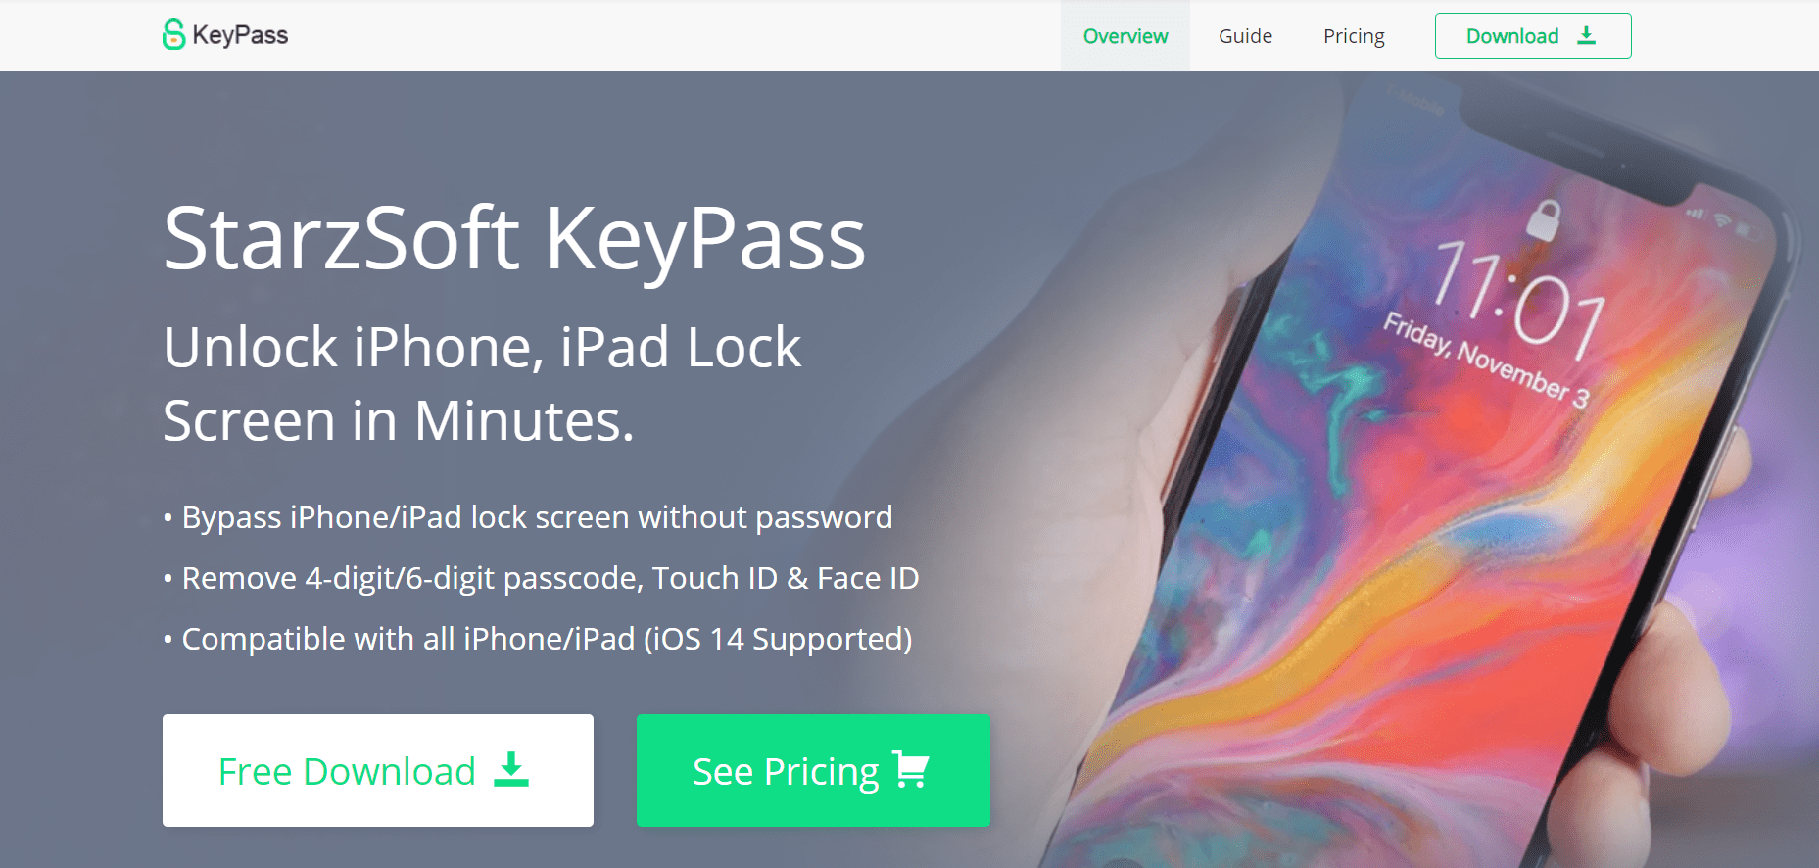Open the Guide menu item
Screen dimensions: 1819x868
coord(1245,36)
